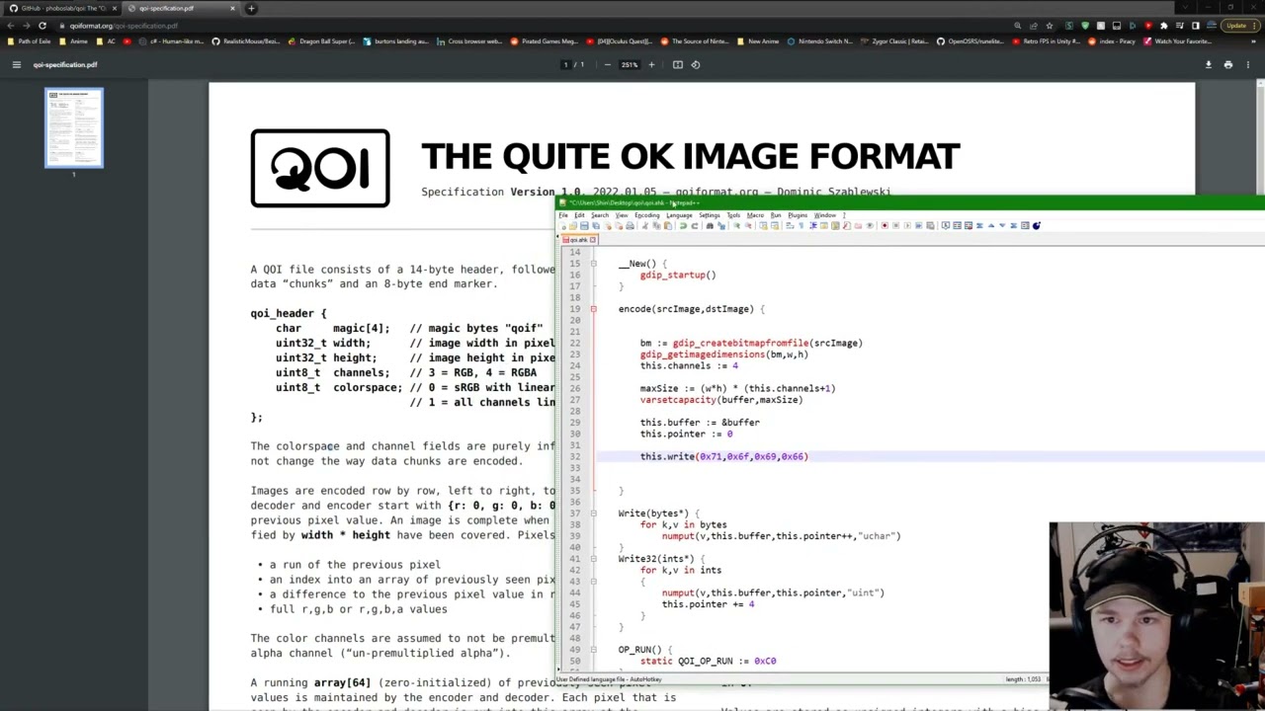Select page 1 thumbnail in PDF sidebar
This screenshot has width=1265, height=711.
(x=73, y=128)
